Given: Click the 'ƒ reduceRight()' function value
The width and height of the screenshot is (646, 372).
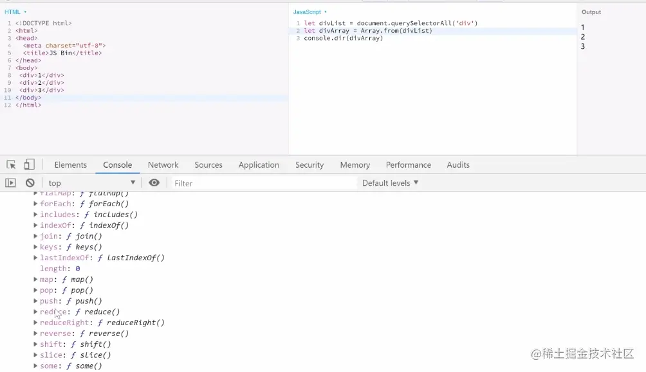Looking at the screenshot, I should [x=131, y=323].
